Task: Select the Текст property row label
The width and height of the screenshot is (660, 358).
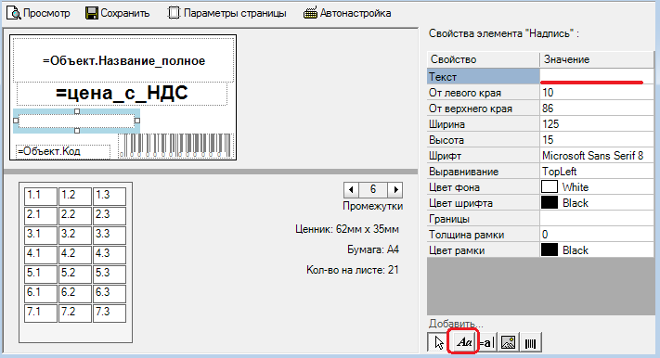Action: (x=484, y=77)
